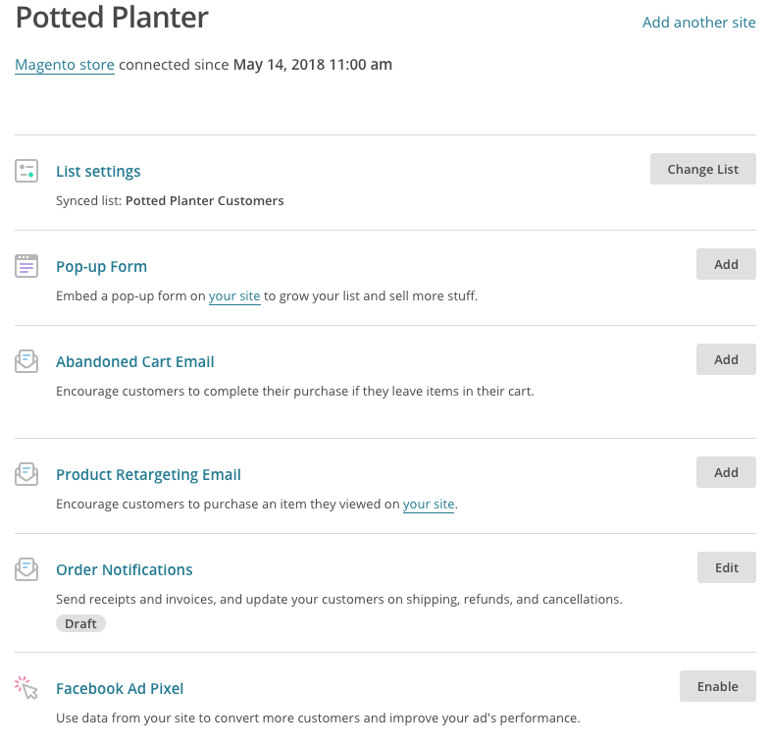Click the Pop-up Form window icon
Image resolution: width=770 pixels, height=745 pixels.
pos(26,266)
